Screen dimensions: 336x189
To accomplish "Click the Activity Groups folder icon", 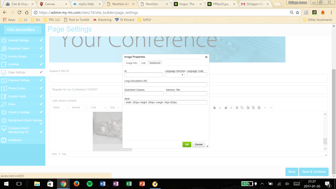I will [x=4, y=56].
